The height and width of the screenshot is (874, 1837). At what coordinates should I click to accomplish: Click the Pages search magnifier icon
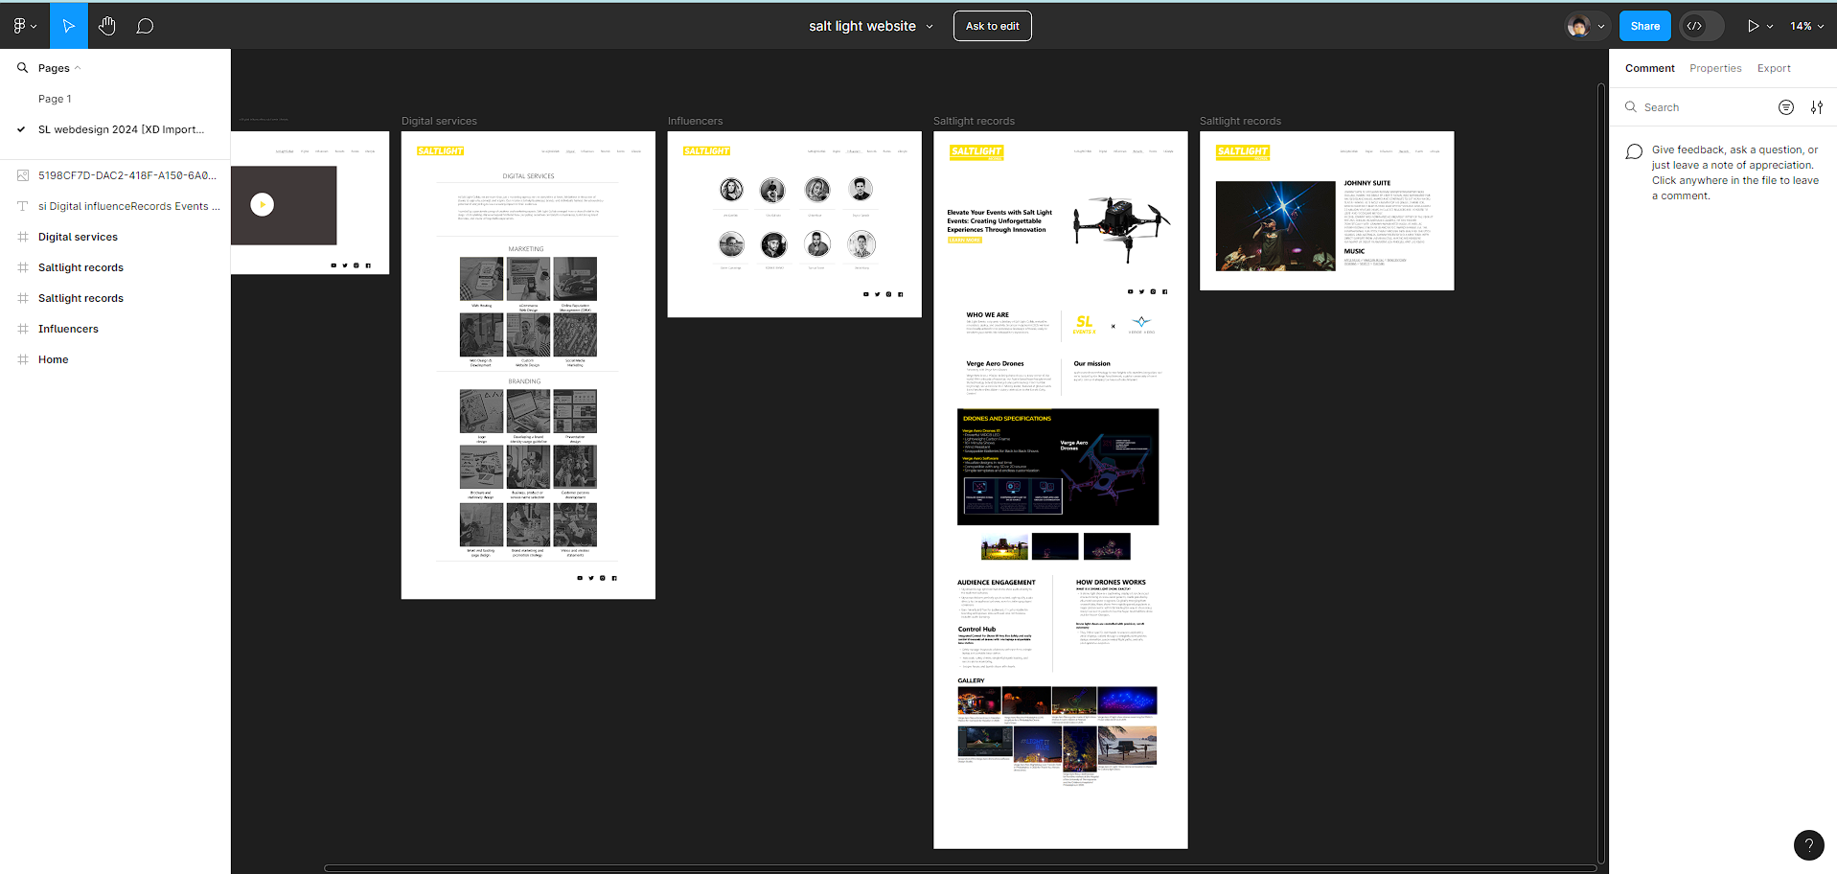[x=22, y=68]
